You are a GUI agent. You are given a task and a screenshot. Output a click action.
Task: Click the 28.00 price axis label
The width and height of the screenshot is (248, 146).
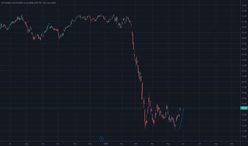click(244, 38)
